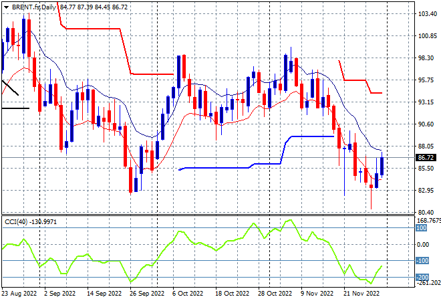
Task: Click the red flat resistance line near 101.50
Action: click(x=93, y=29)
